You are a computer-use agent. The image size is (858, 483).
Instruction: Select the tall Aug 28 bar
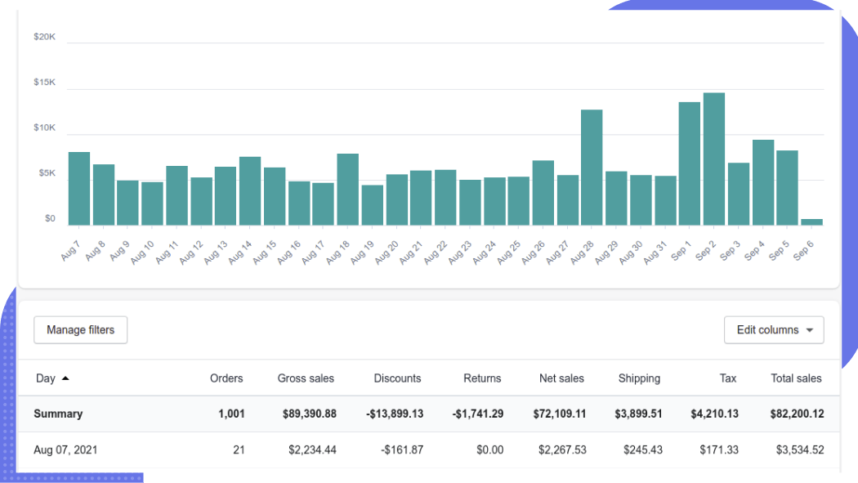592,168
